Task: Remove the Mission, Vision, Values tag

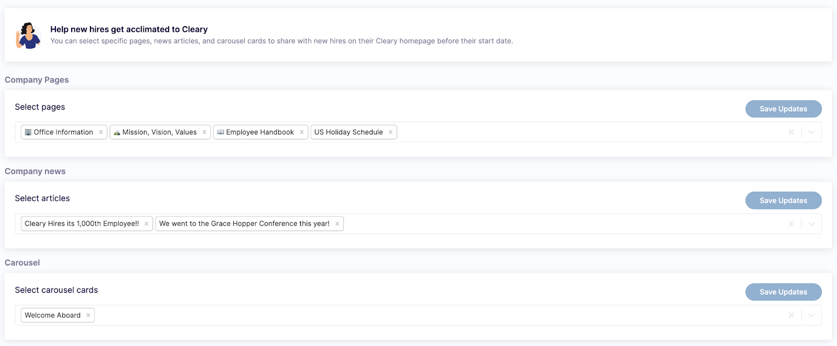Action: pyautogui.click(x=205, y=132)
